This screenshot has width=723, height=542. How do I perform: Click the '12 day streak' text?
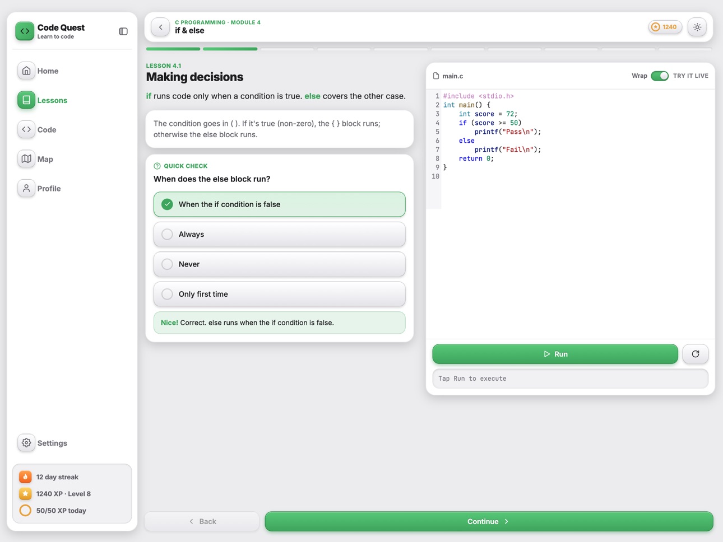coord(57,477)
